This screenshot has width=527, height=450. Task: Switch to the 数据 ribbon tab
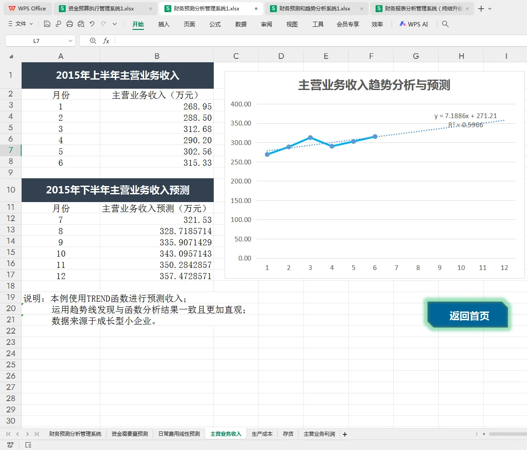click(x=241, y=24)
